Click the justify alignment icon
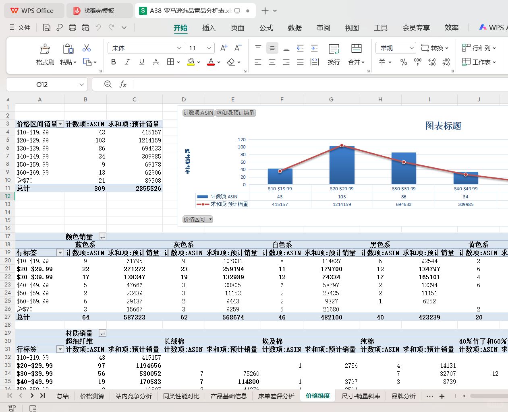Screen dimensions: 508x412 [x=301, y=62]
